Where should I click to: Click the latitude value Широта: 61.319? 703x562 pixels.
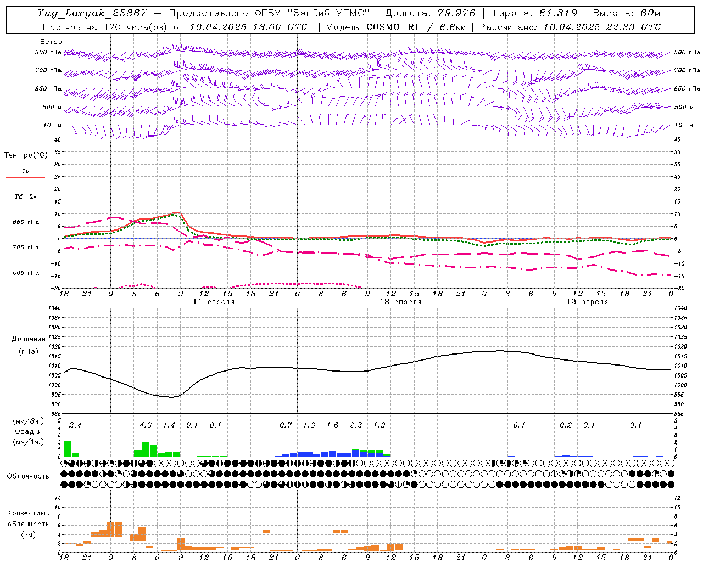pyautogui.click(x=534, y=13)
